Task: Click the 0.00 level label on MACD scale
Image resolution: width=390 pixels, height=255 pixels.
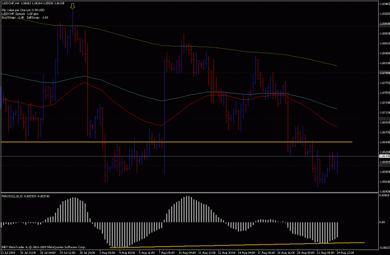Action: [x=383, y=222]
